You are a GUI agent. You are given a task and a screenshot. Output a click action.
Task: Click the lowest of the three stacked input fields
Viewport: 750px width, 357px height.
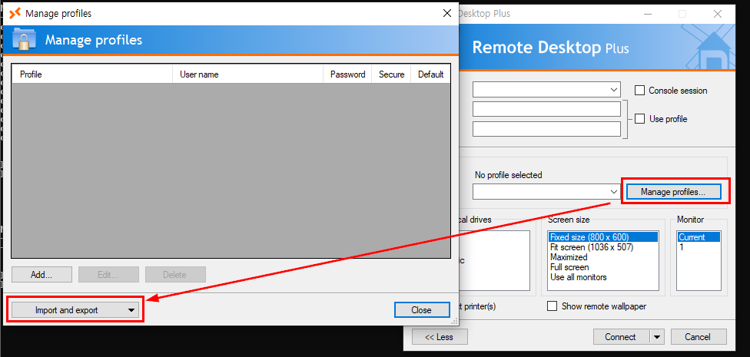(546, 129)
